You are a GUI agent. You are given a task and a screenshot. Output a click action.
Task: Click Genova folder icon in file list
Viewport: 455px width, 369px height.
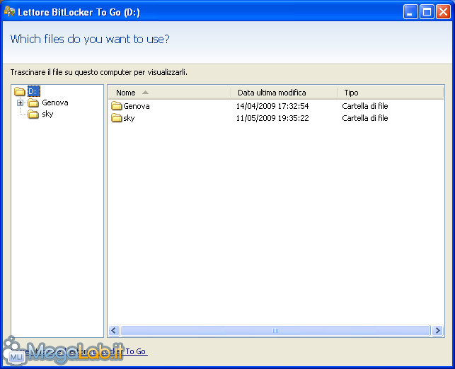coord(116,106)
